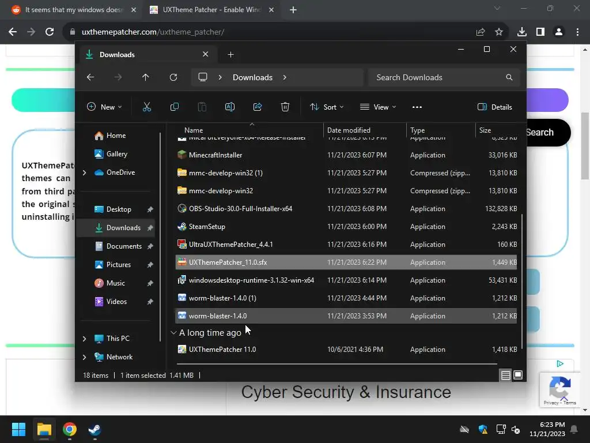
Task: Expand This PC tree node
Action: [x=84, y=339]
